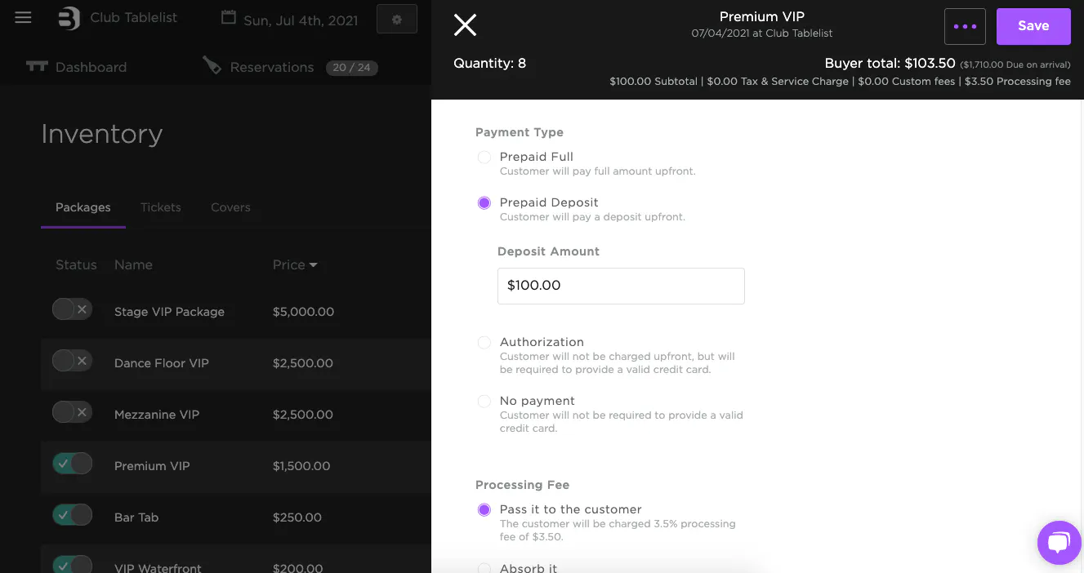Save the Premium VIP changes
The height and width of the screenshot is (573, 1084).
click(1033, 26)
